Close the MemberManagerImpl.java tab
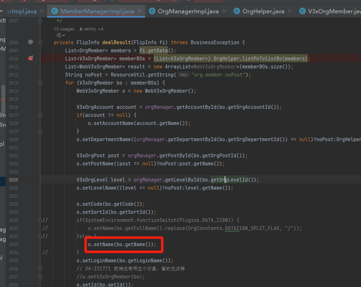 139,11
